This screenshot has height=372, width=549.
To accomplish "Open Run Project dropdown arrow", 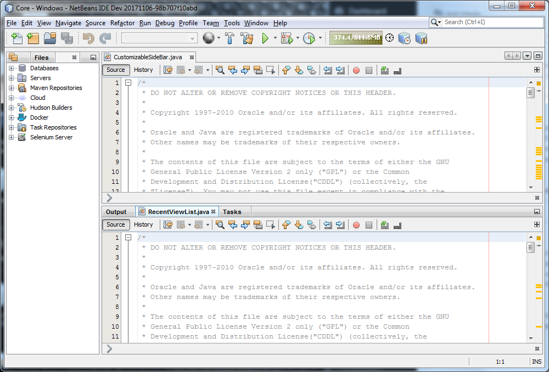I will click(275, 38).
